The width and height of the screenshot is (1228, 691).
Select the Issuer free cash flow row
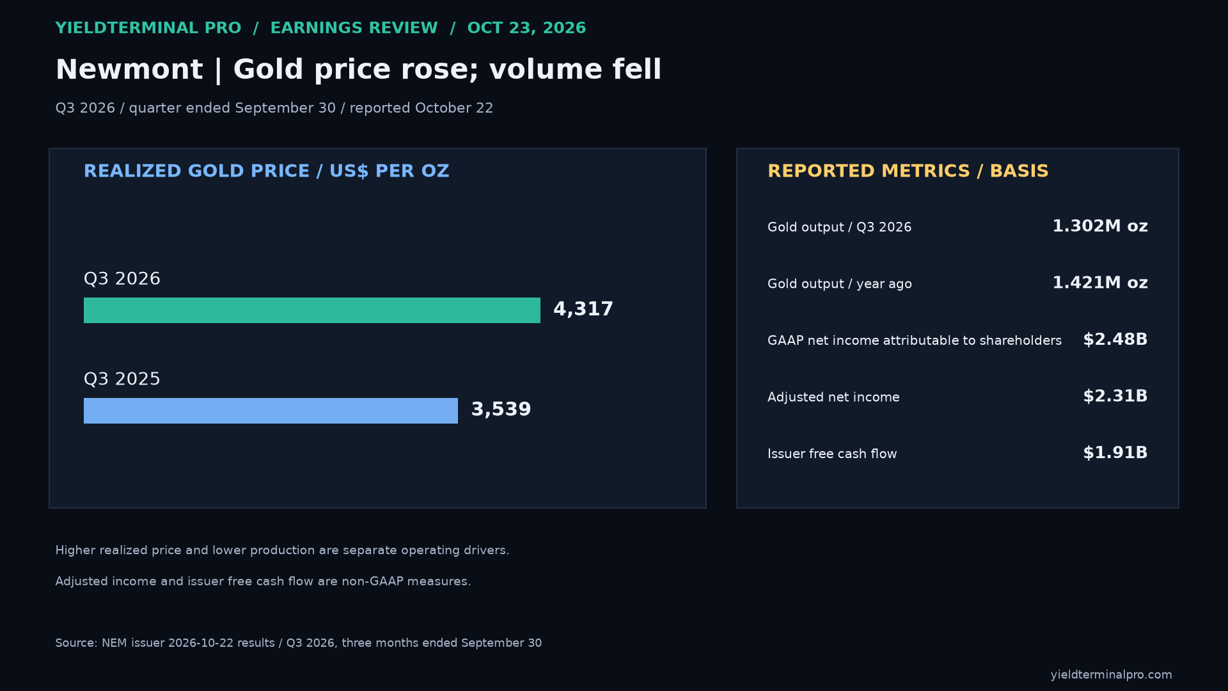(x=957, y=454)
